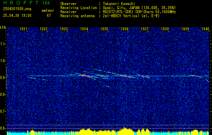Click the 'meteor' label
The height and width of the screenshot is (135, 212).
point(48,10)
